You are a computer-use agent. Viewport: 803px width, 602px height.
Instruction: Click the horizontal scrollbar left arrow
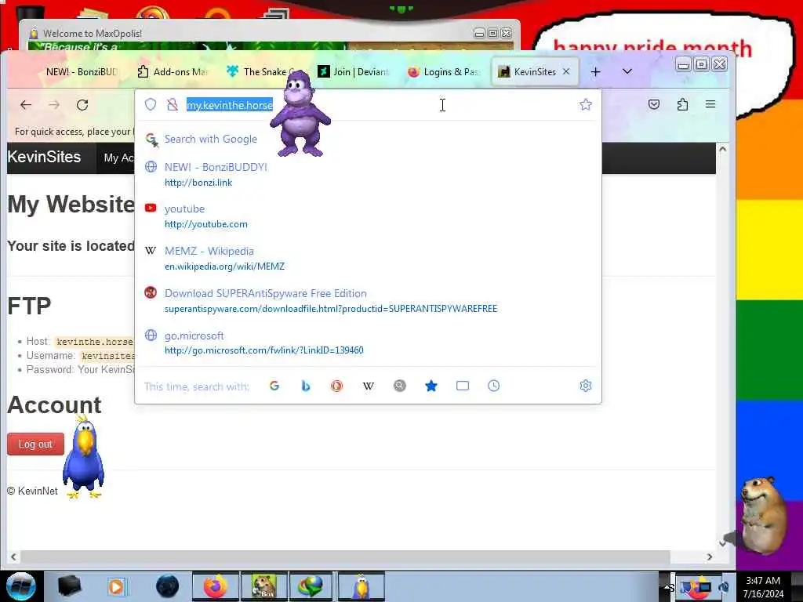(x=13, y=557)
